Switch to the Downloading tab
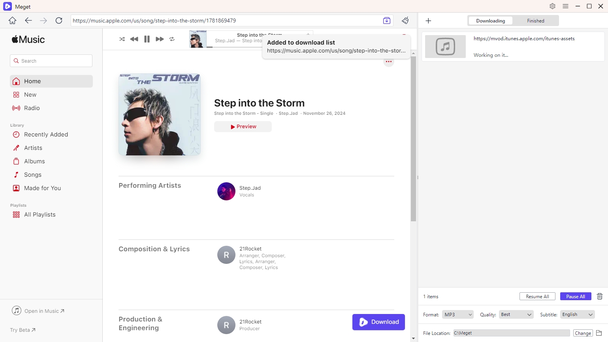Image resolution: width=608 pixels, height=342 pixels. (x=490, y=21)
